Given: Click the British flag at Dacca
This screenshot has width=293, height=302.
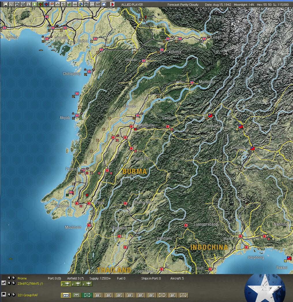Looking at the screenshot, I should pyautogui.click(x=95, y=38).
